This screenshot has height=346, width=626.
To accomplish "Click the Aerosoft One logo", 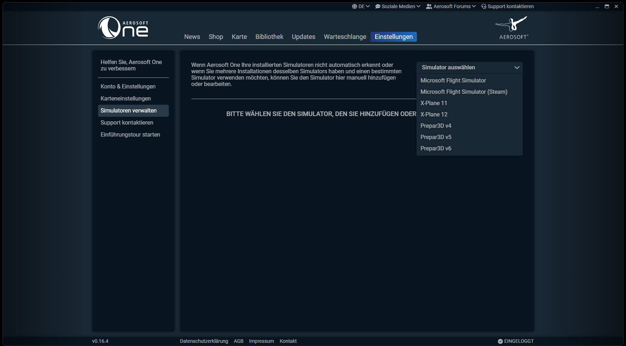I will 123,28.
